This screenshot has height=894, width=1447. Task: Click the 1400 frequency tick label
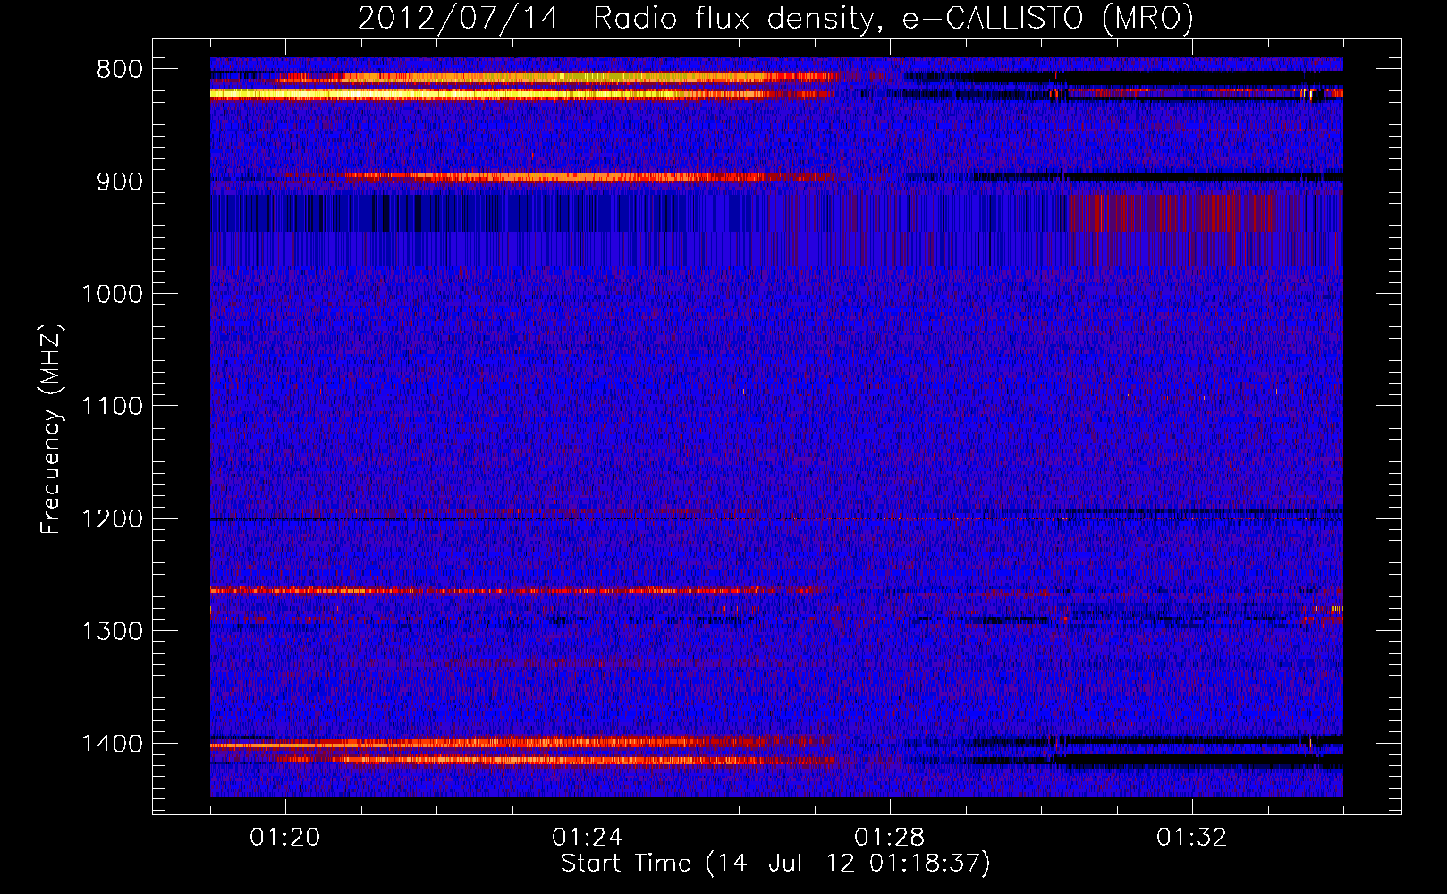(x=112, y=744)
